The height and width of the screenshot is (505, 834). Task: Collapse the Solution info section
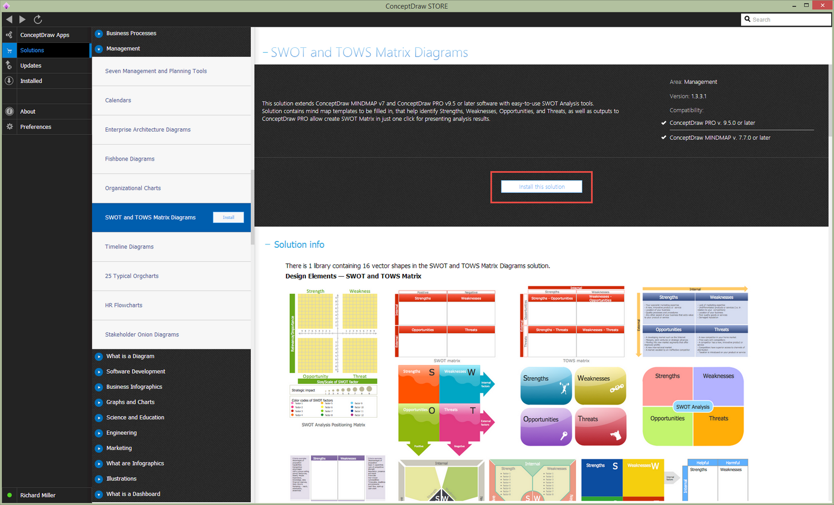(x=267, y=244)
